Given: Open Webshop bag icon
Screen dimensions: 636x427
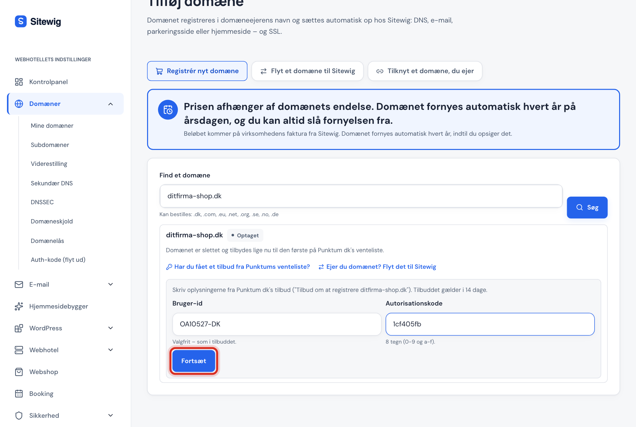Looking at the screenshot, I should 19,372.
